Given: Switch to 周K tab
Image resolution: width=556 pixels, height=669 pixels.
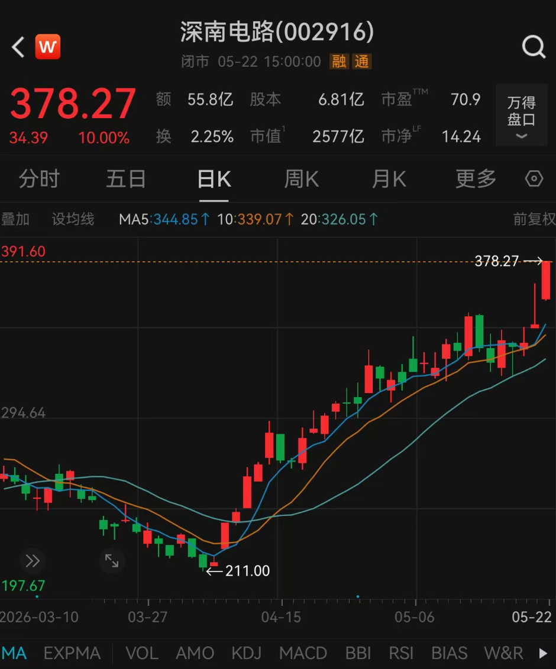Looking at the screenshot, I should (x=302, y=178).
